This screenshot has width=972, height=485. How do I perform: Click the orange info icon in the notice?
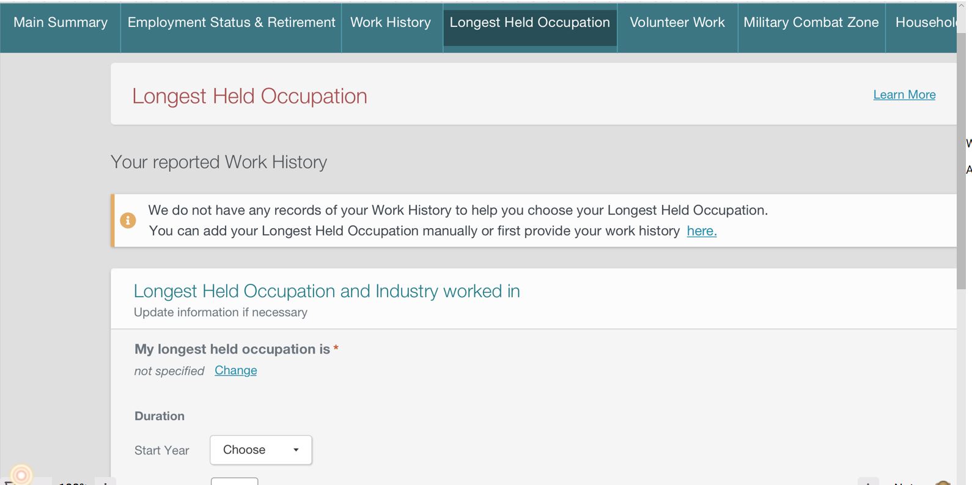click(x=128, y=220)
